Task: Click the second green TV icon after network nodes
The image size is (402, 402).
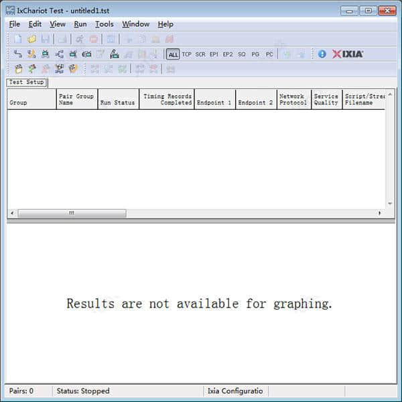Action: pyautogui.click(x=73, y=54)
